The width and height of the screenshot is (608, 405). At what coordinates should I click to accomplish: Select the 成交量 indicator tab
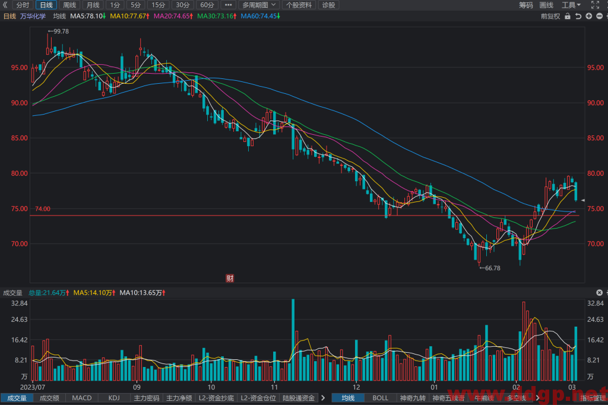pyautogui.click(x=17, y=398)
